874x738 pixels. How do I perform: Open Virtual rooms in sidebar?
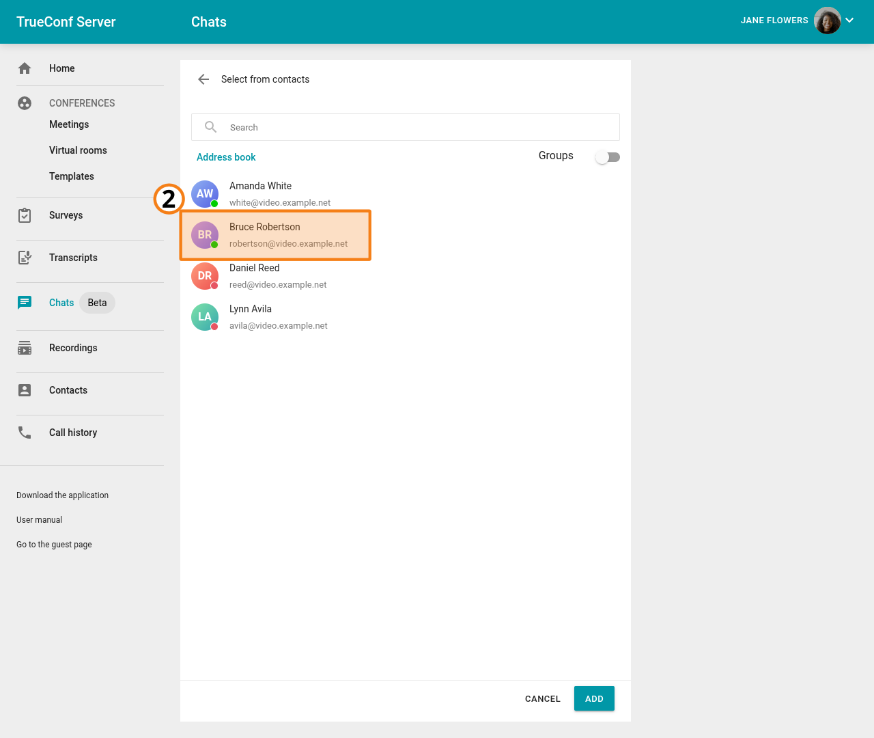pyautogui.click(x=78, y=150)
